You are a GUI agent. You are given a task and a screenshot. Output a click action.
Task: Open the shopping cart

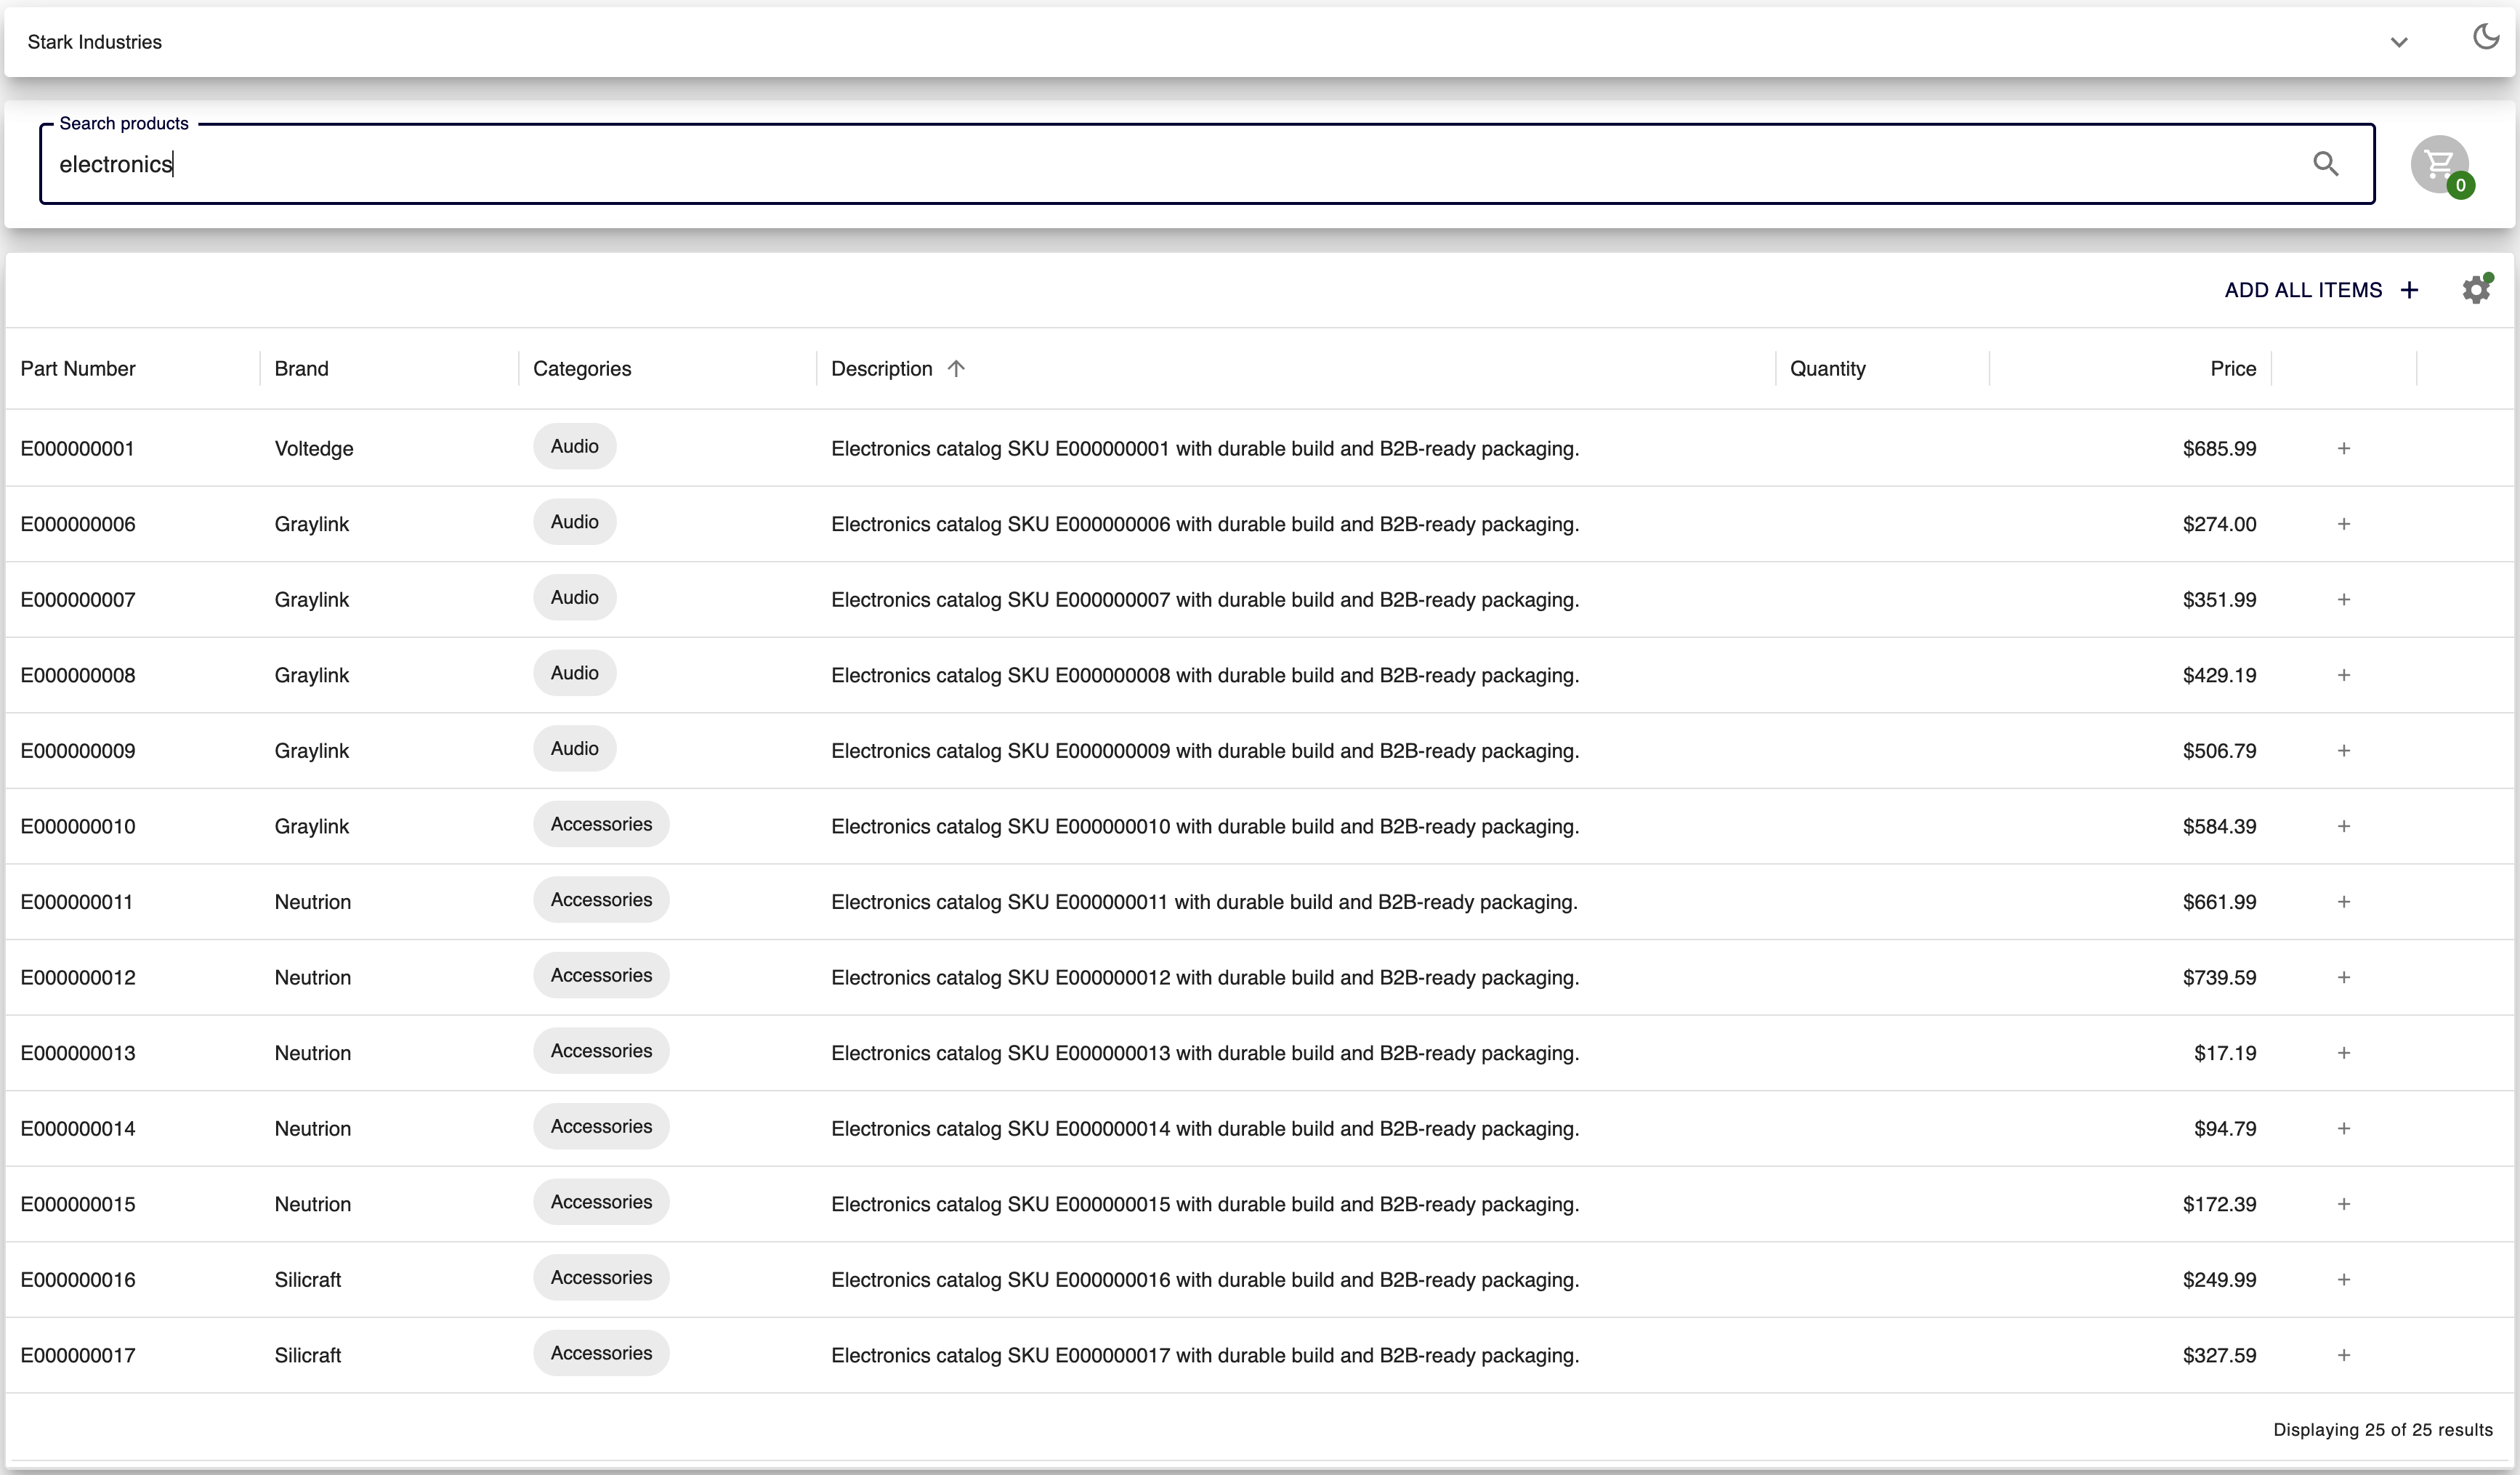[2440, 164]
